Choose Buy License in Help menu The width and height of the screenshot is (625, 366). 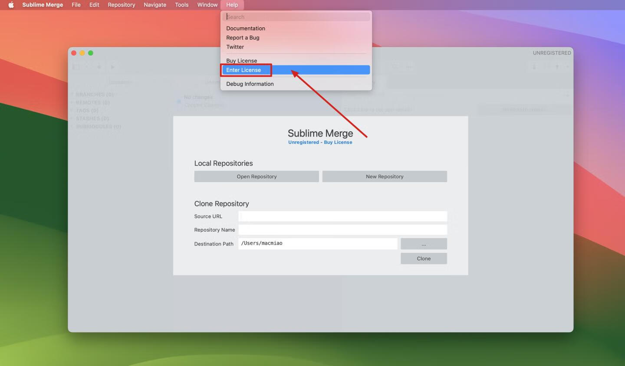pos(296,61)
